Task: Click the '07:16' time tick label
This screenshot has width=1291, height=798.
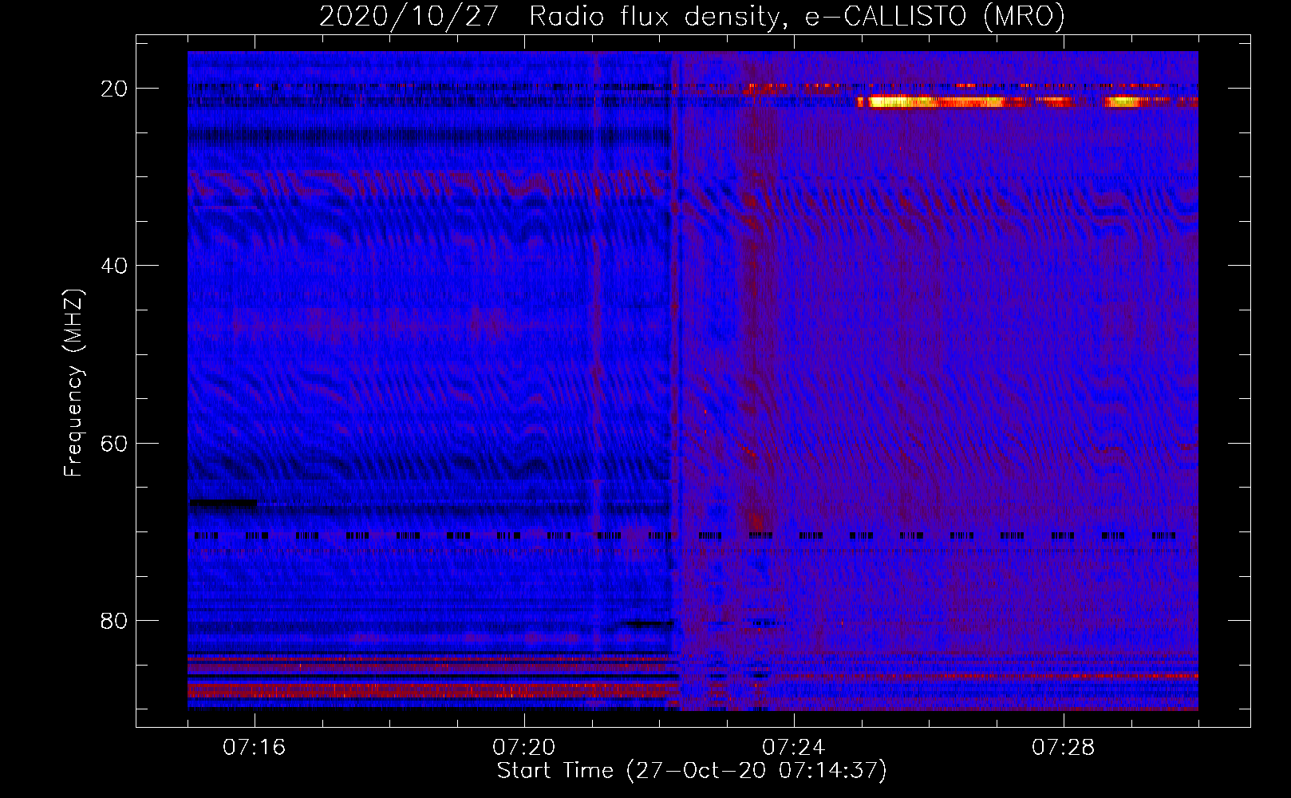Action: click(255, 748)
